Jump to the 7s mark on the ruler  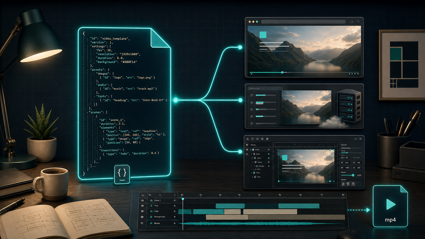click(x=322, y=195)
